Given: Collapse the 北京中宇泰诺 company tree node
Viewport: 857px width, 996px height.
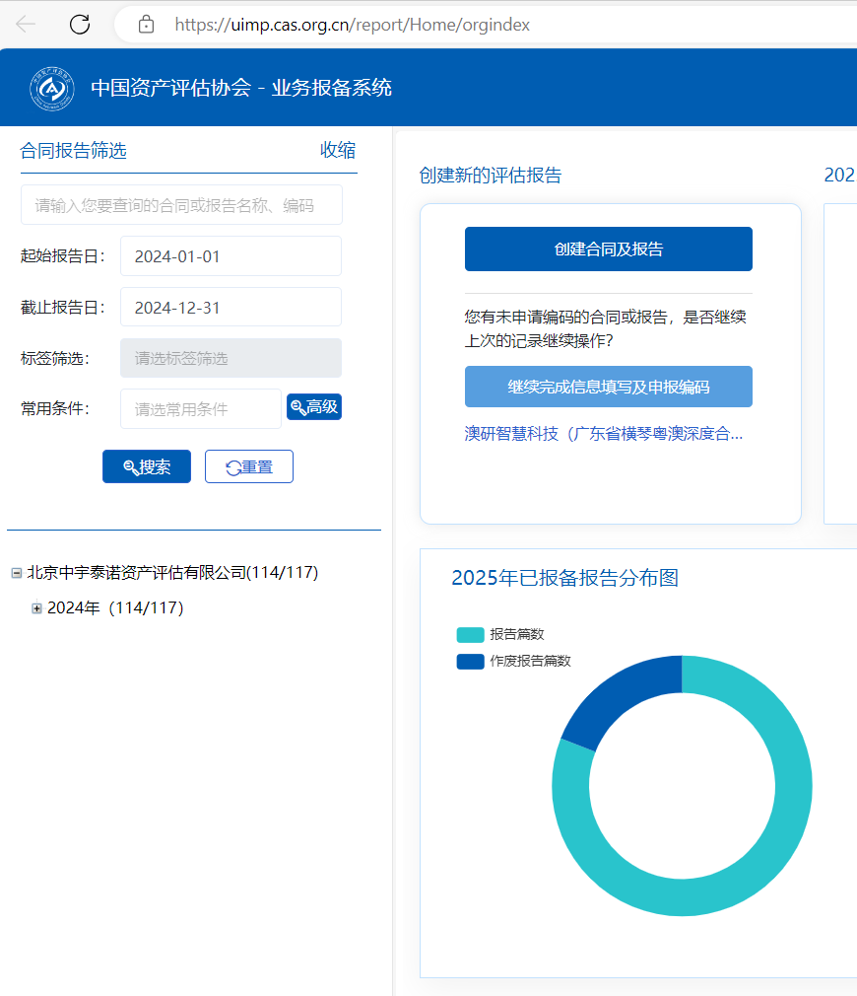Looking at the screenshot, I should pyautogui.click(x=17, y=573).
